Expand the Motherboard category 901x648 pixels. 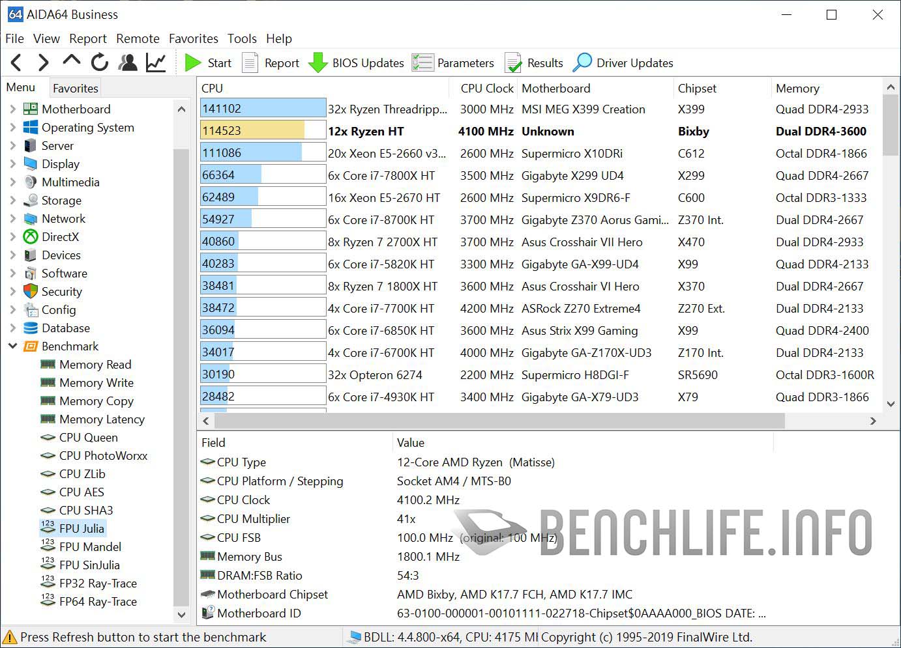click(13, 109)
